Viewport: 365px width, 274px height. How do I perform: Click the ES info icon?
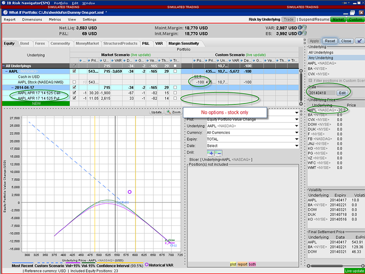(x=300, y=33)
